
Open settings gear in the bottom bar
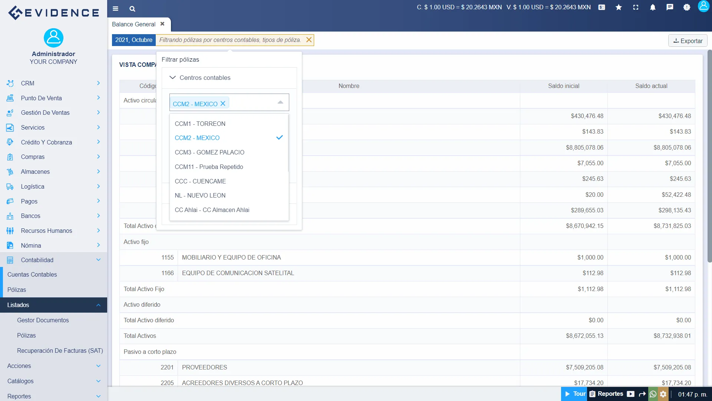pyautogui.click(x=663, y=394)
